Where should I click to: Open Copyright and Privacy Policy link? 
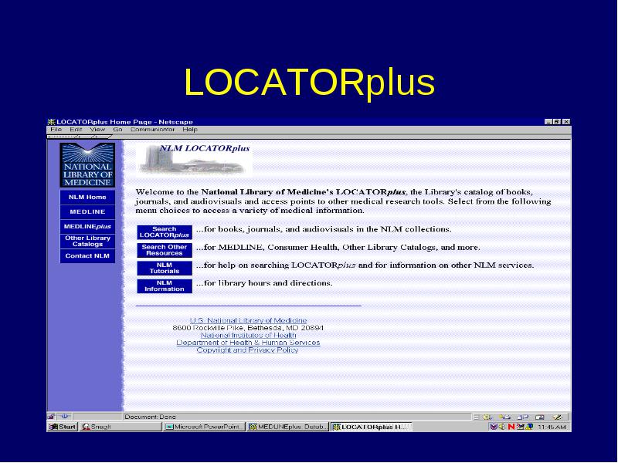pos(247,350)
